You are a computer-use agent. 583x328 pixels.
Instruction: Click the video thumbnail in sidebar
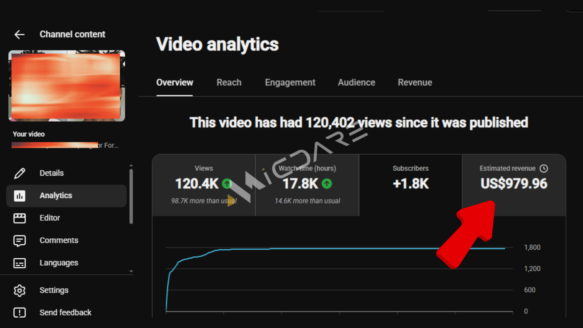pos(67,86)
